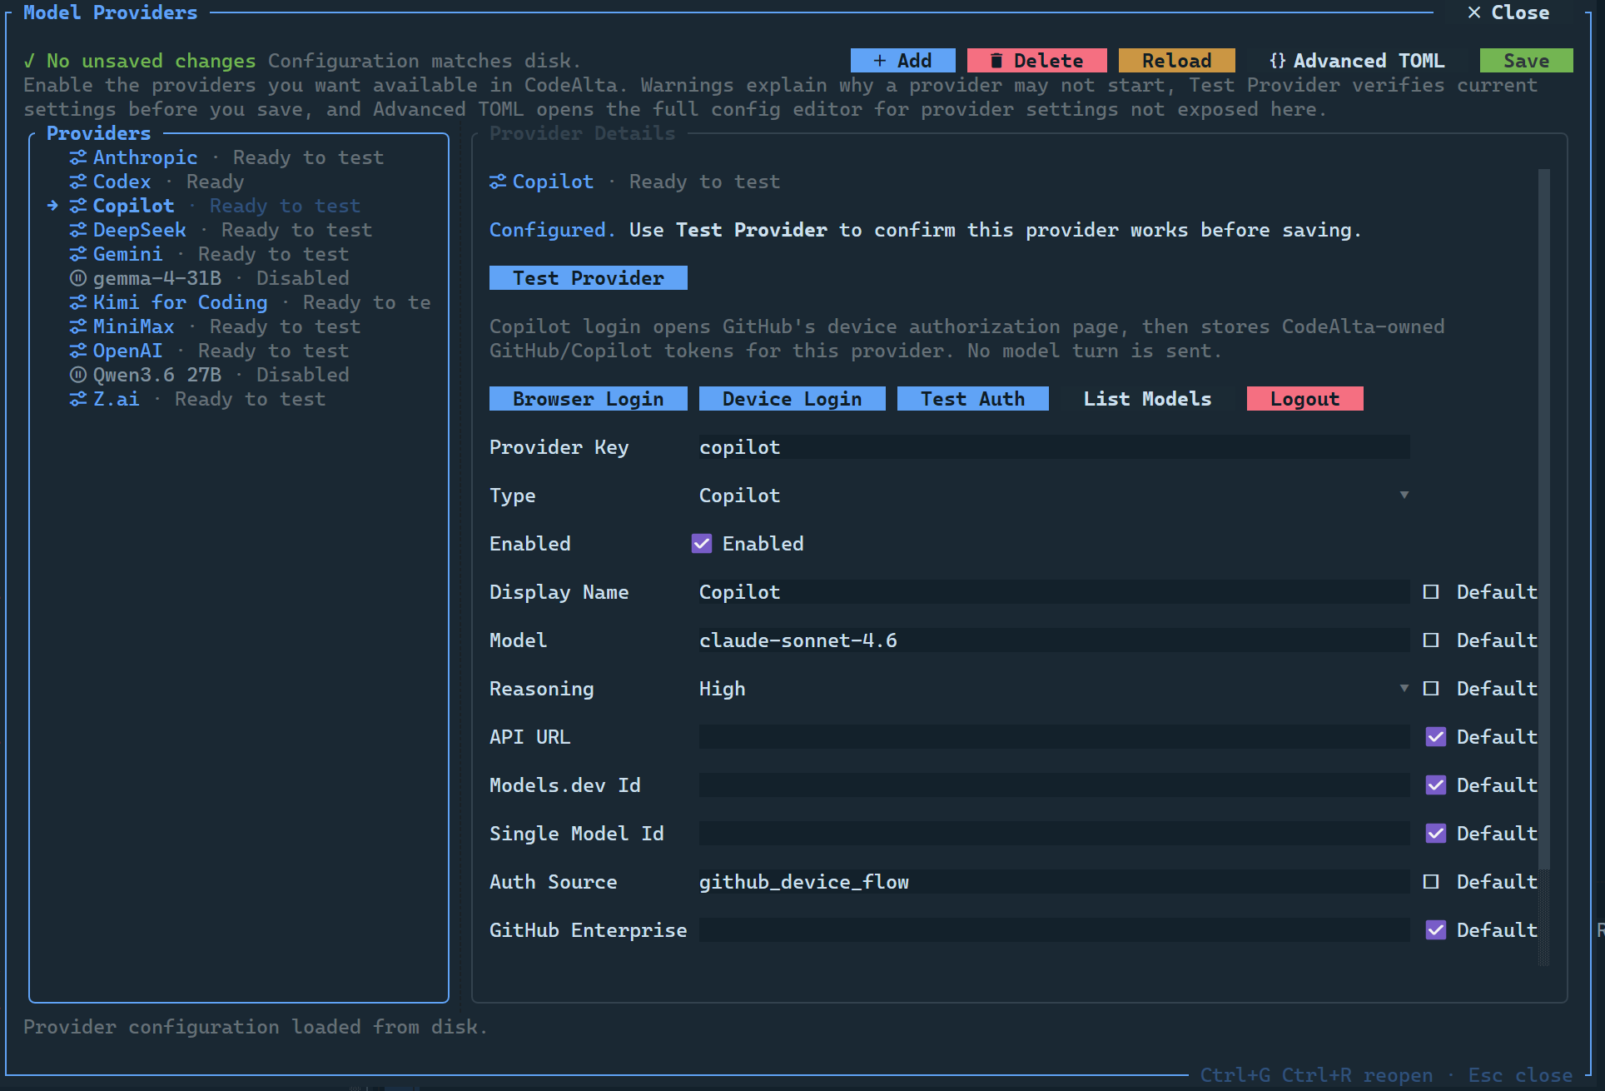Check Default for Display Name
The height and width of the screenshot is (1091, 1605).
(x=1431, y=592)
